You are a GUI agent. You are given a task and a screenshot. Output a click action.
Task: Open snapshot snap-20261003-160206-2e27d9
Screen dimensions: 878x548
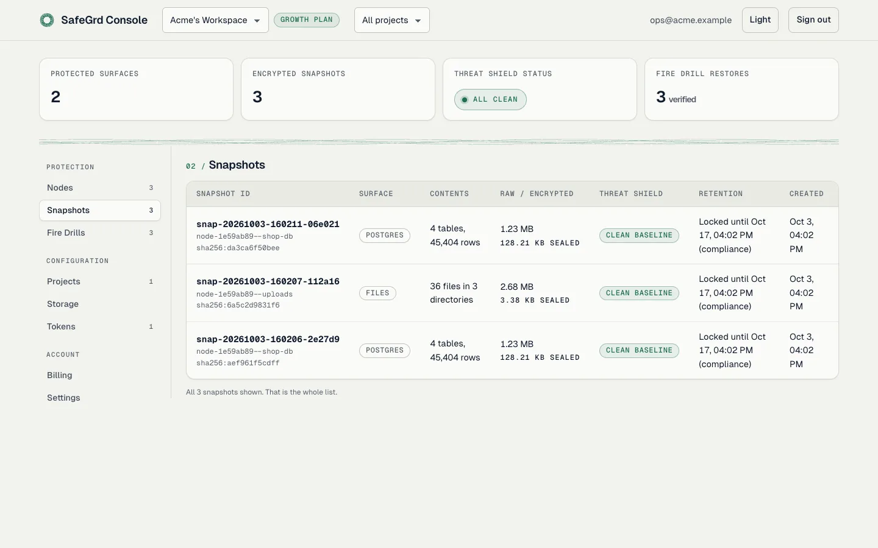coord(268,339)
